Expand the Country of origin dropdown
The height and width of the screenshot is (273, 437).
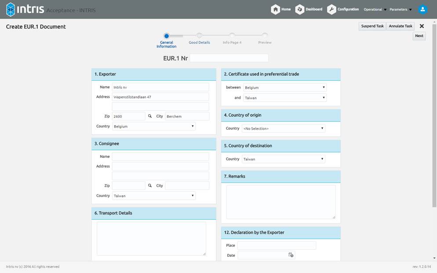284,128
